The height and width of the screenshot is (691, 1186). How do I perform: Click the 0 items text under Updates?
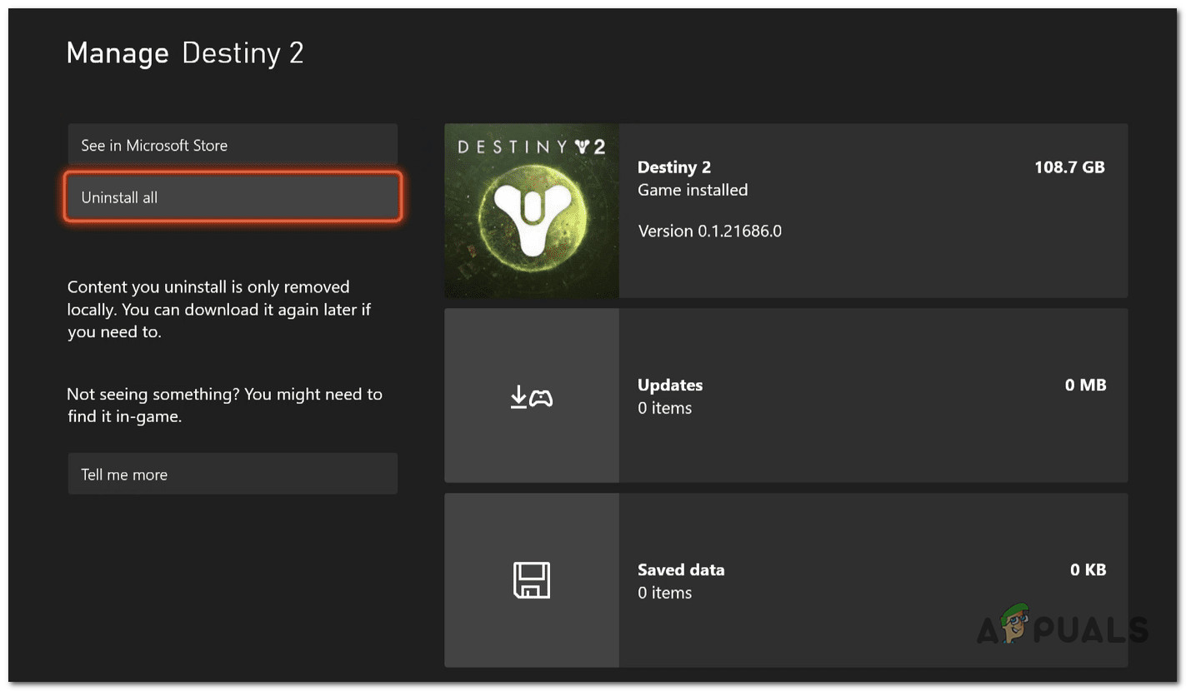tap(664, 408)
